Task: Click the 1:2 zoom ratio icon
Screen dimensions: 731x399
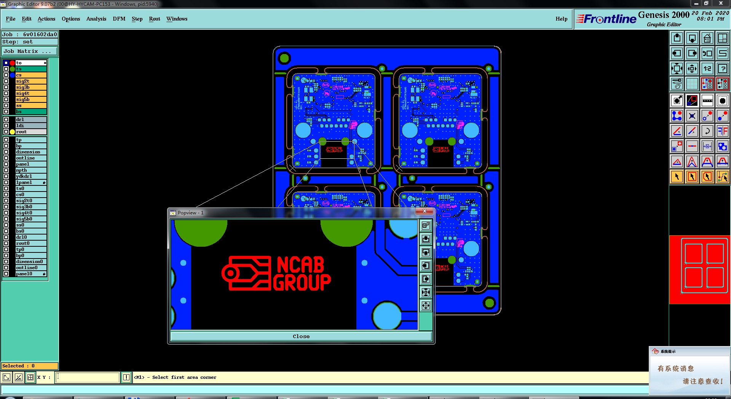Action: [x=707, y=69]
